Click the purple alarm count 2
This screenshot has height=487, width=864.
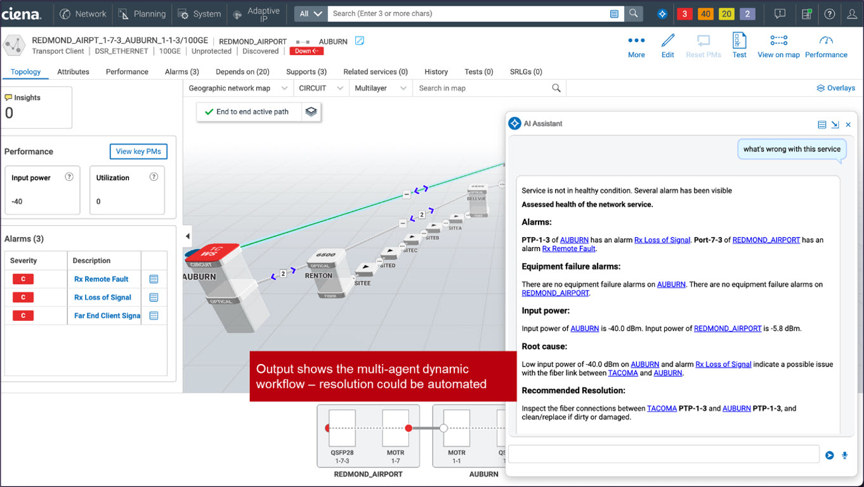pyautogui.click(x=747, y=13)
